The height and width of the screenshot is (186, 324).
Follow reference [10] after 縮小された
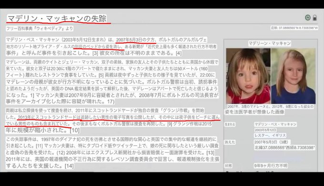pyautogui.click(x=75, y=130)
